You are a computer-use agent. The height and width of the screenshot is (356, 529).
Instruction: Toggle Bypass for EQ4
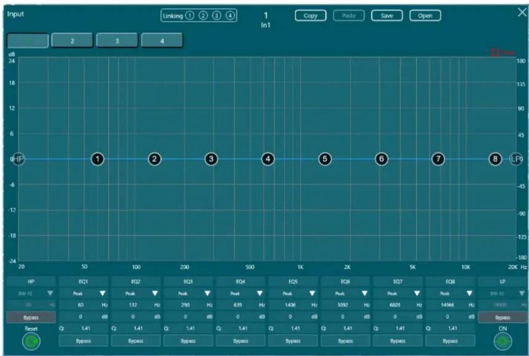[x=240, y=341]
